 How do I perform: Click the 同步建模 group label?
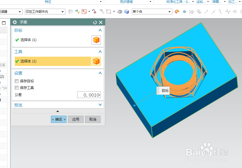click(x=126, y=2)
